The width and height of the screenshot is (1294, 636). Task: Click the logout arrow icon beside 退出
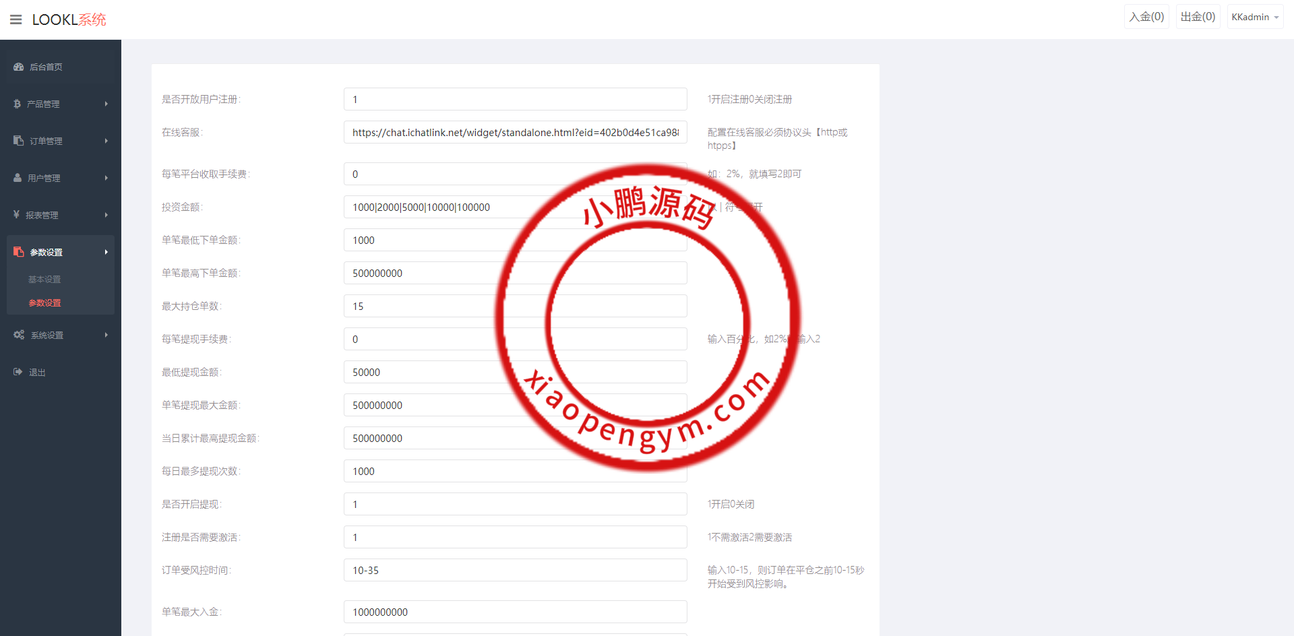(17, 372)
